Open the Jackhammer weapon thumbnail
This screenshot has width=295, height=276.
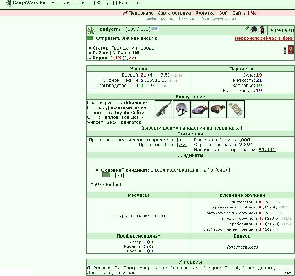point(163,109)
